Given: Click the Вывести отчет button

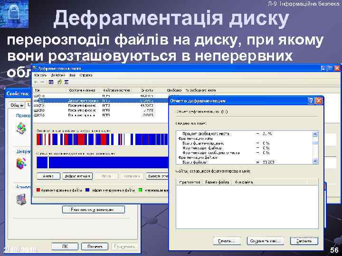Looking at the screenshot, I should [157, 176].
